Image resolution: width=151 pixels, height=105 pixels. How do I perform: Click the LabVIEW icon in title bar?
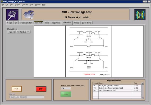click(2, 2)
